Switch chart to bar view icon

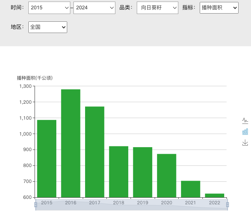[x=245, y=132]
